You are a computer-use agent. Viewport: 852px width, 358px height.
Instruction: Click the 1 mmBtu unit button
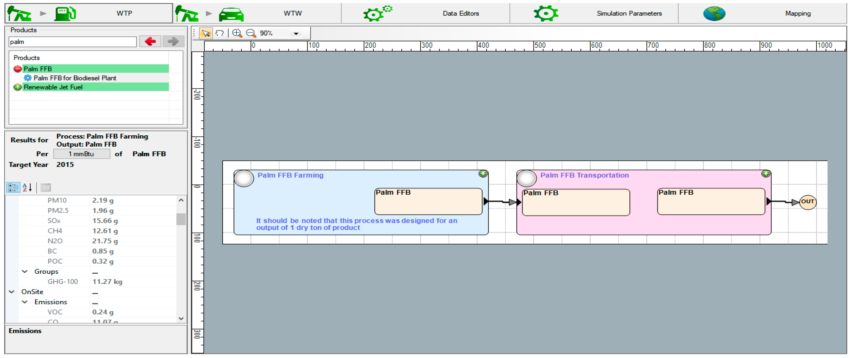coord(81,154)
